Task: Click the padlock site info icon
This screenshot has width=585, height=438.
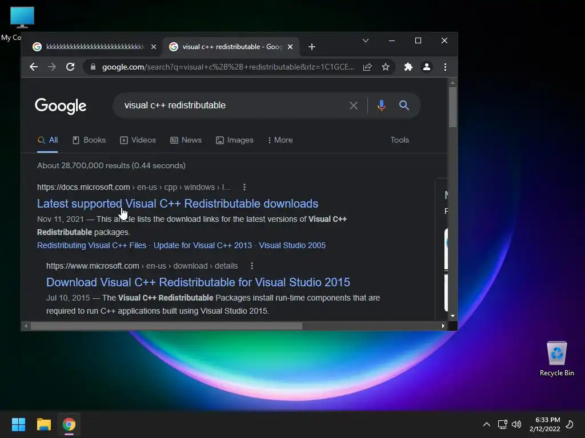Action: click(93, 67)
